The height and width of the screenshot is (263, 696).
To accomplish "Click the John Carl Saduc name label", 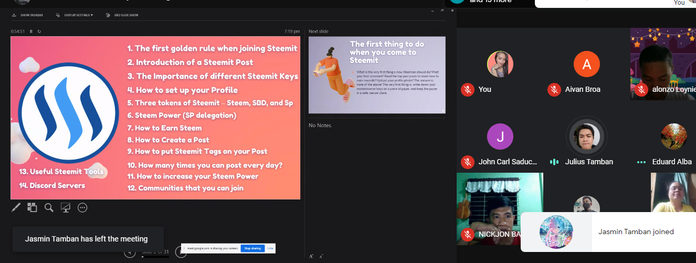I will pos(508,162).
